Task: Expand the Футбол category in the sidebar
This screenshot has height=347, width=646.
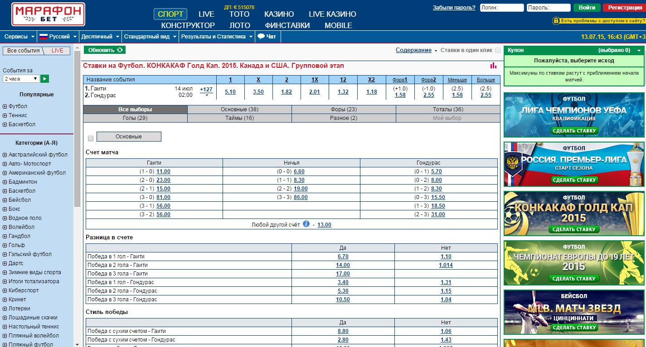Action: [4, 107]
